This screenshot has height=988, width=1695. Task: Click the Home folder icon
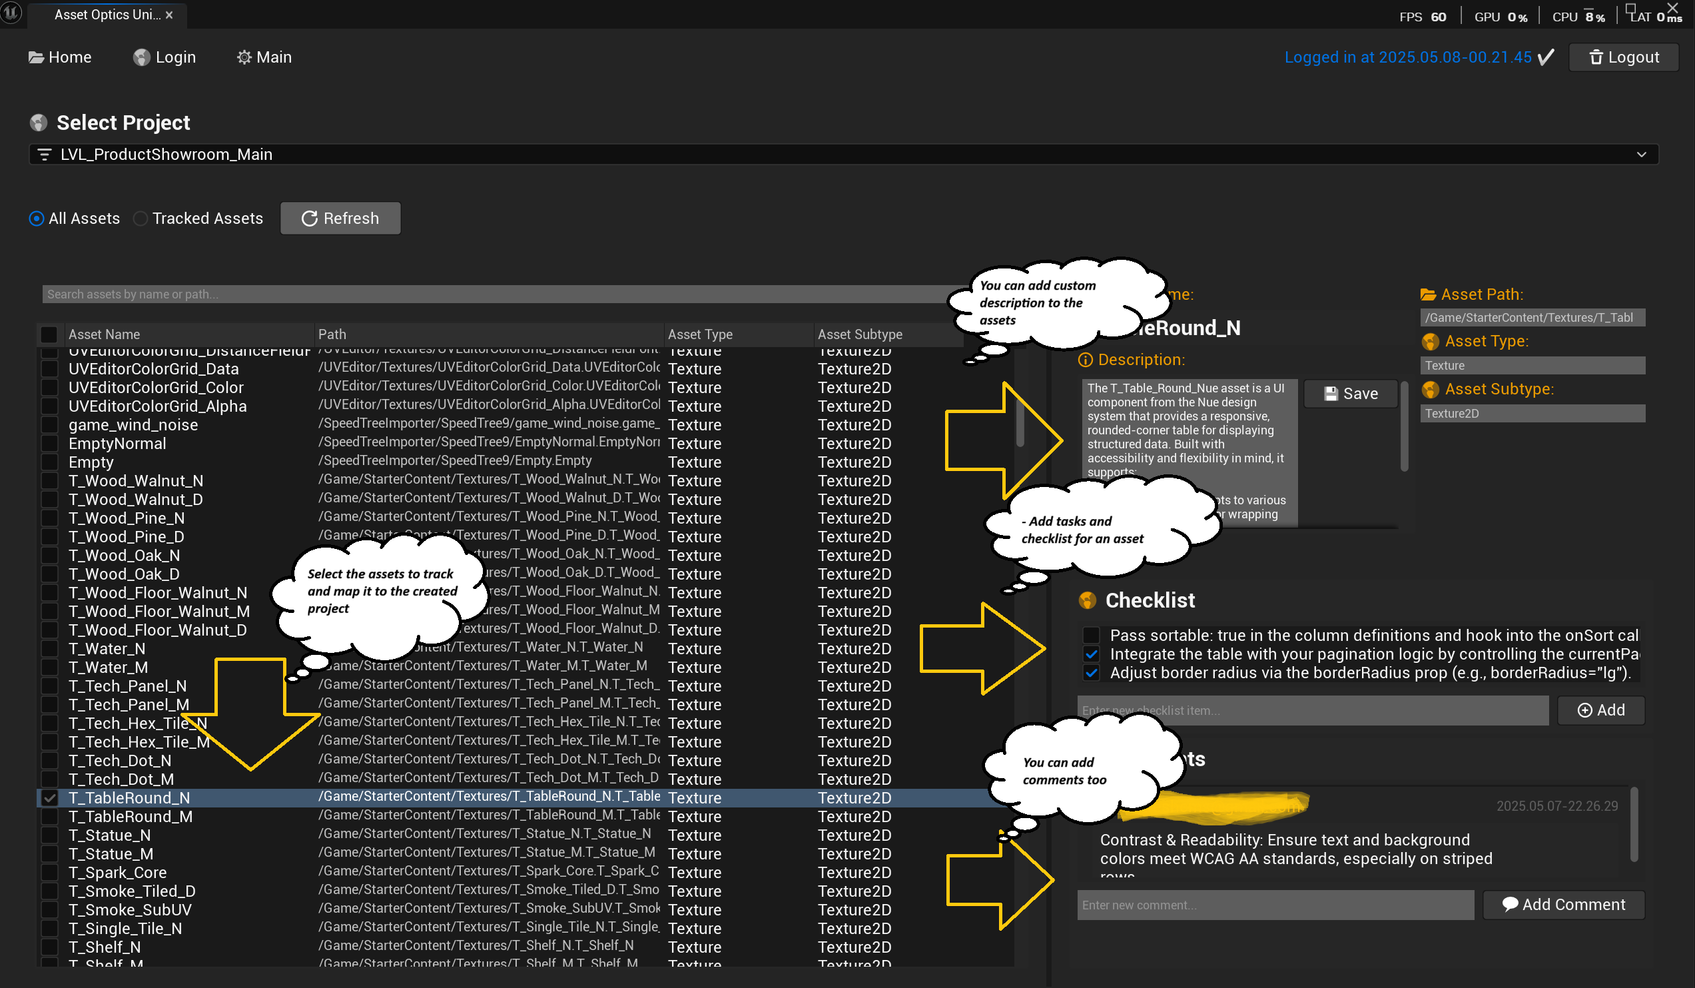(36, 57)
